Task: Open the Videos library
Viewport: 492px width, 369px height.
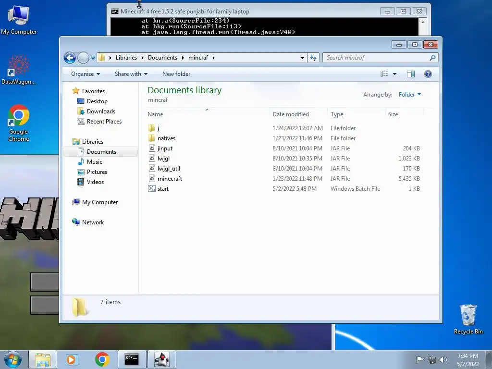Action: click(90, 182)
